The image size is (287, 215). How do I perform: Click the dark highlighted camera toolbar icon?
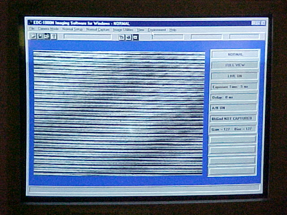[x=135, y=37]
